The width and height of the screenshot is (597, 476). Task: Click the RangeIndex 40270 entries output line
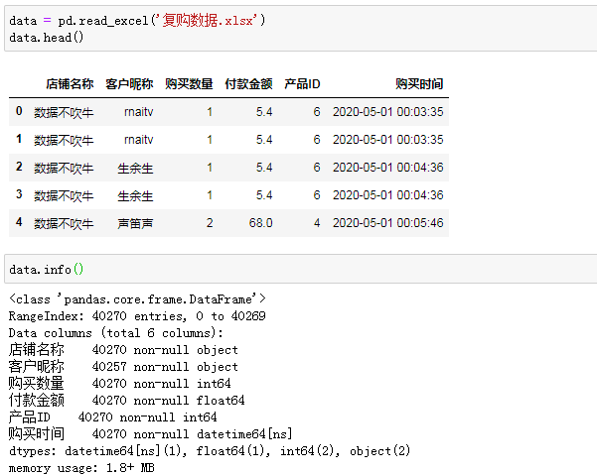click(137, 316)
